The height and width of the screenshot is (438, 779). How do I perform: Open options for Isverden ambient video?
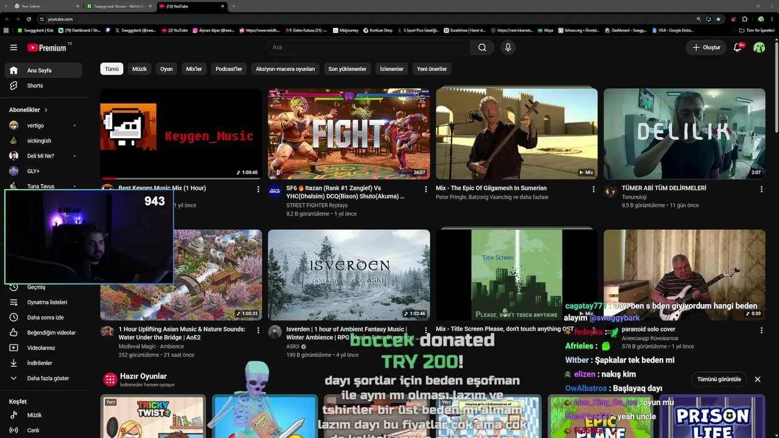[426, 330]
